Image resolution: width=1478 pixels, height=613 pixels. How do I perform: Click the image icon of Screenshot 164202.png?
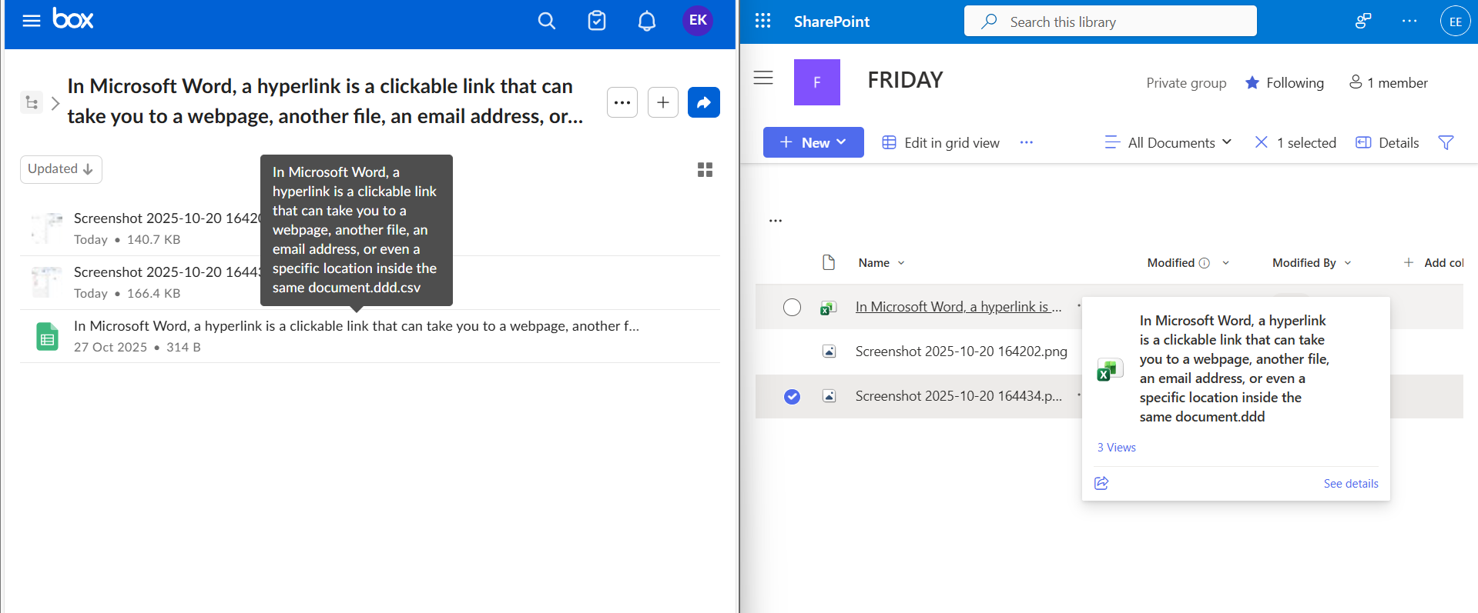point(829,351)
